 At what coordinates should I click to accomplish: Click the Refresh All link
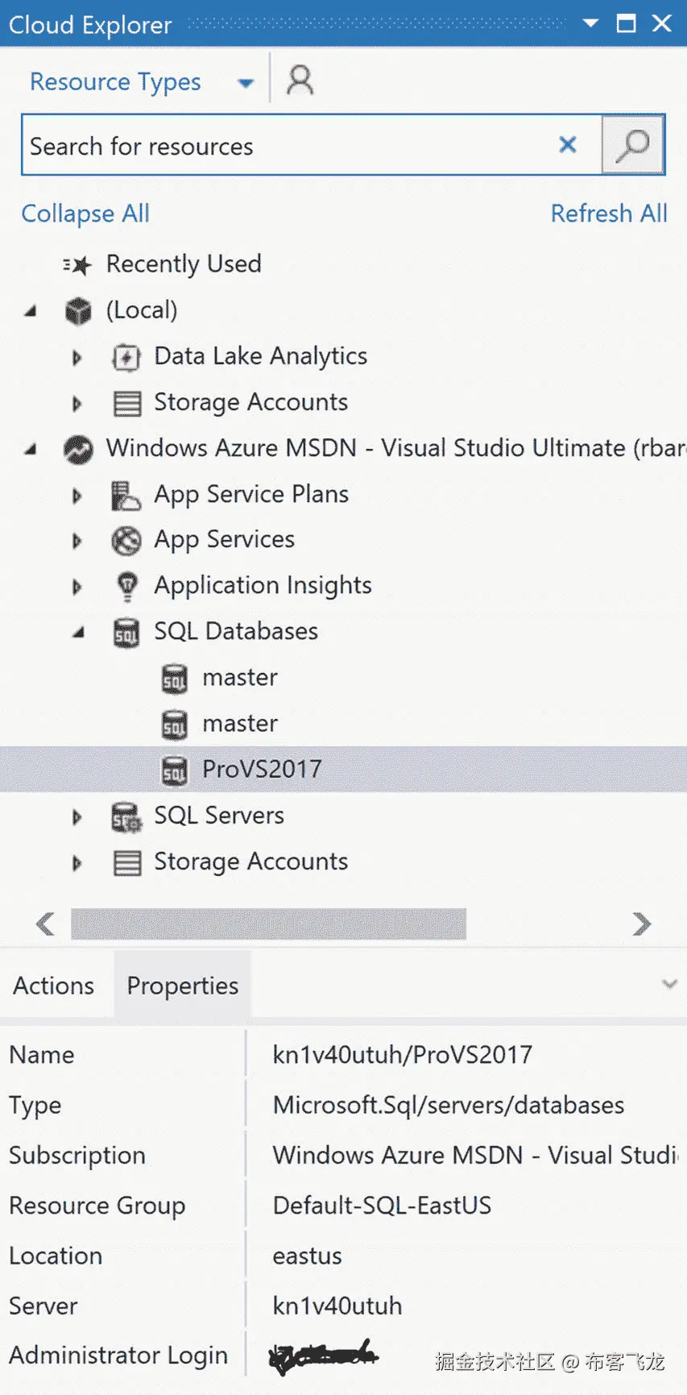(x=609, y=214)
